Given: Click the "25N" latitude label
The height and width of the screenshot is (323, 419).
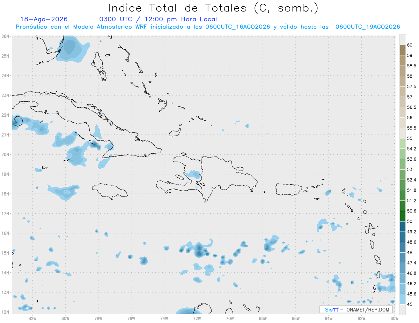Looking at the screenshot, I should [x=5, y=56].
